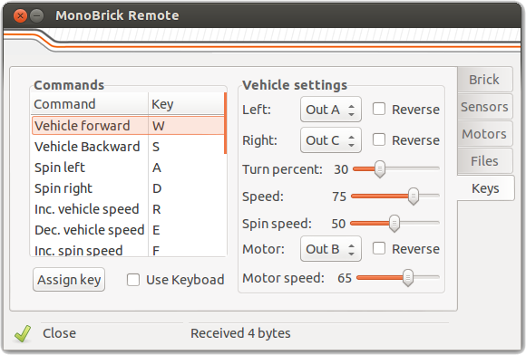Screen dimensions: 526x355
Task: Open the Left motor port dropdown
Action: point(331,110)
